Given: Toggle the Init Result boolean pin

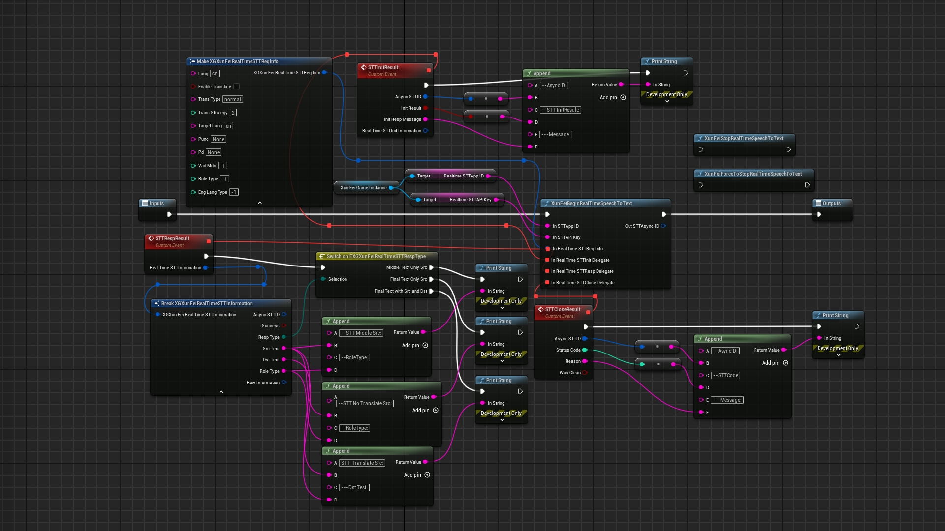Looking at the screenshot, I should click(426, 108).
